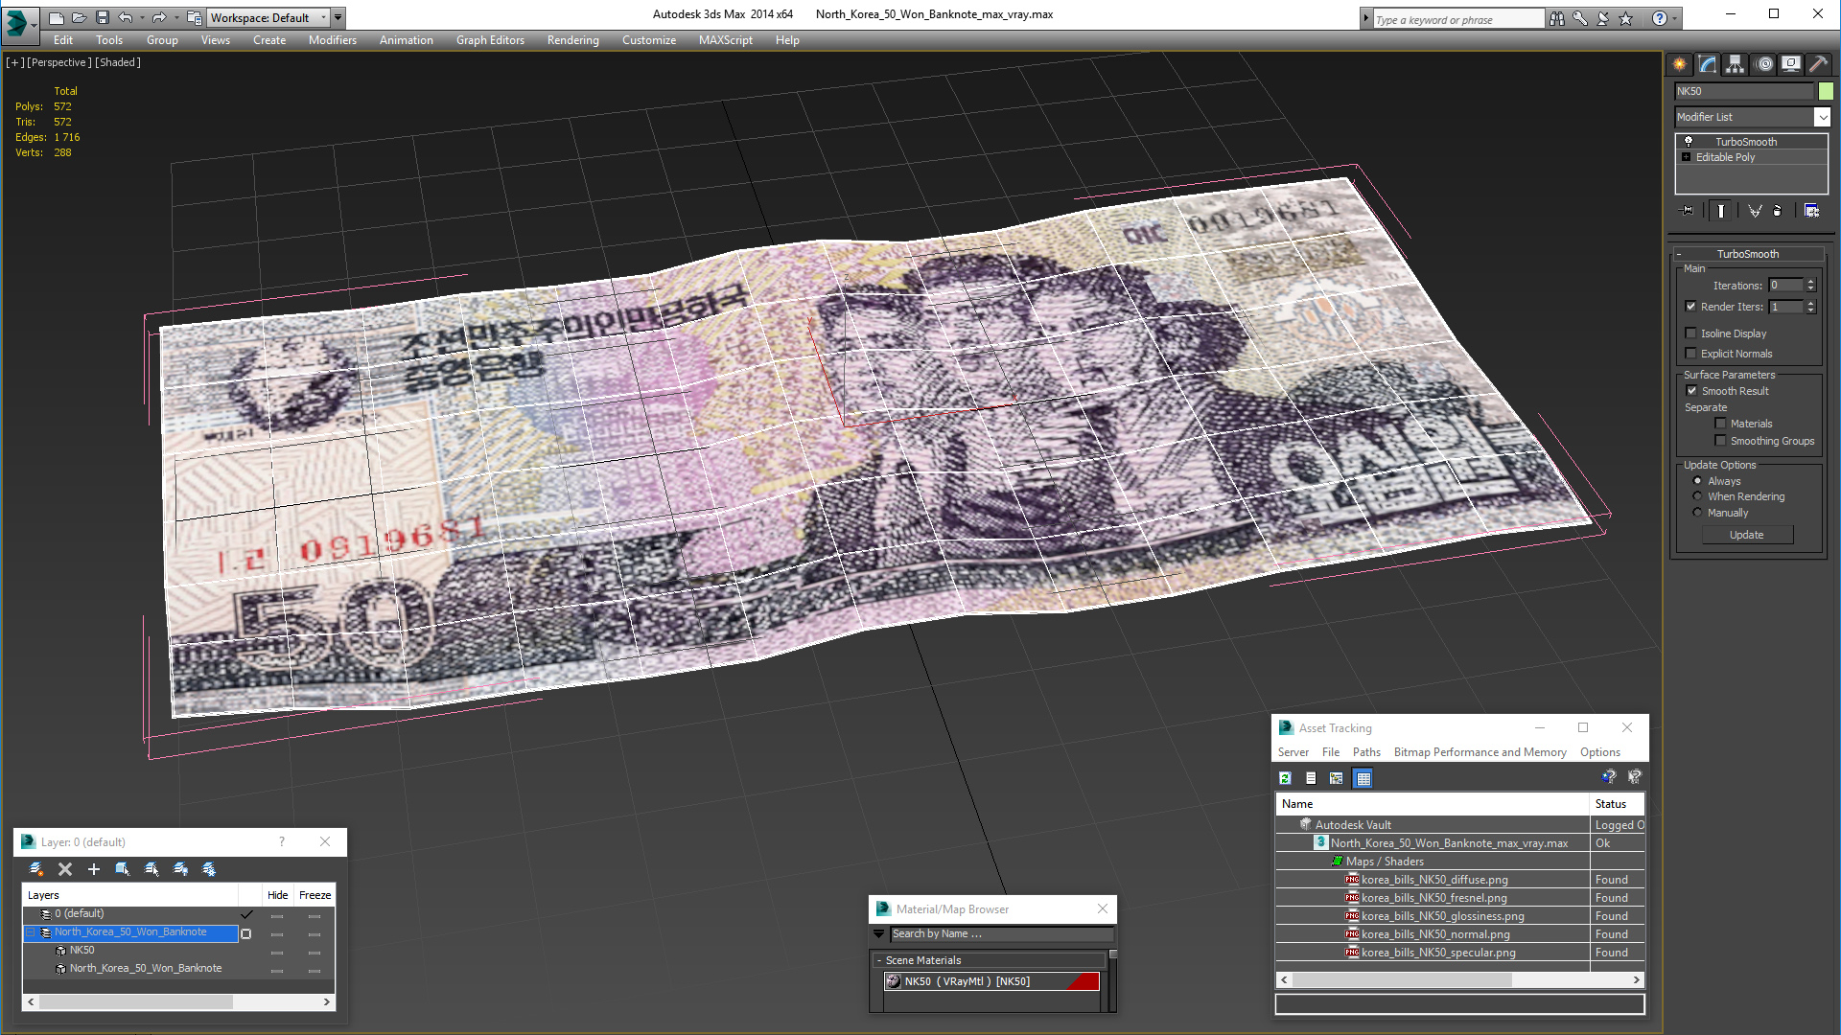The height and width of the screenshot is (1035, 1841).
Task: Enable Separate by Materials checkbox
Action: [x=1720, y=424]
